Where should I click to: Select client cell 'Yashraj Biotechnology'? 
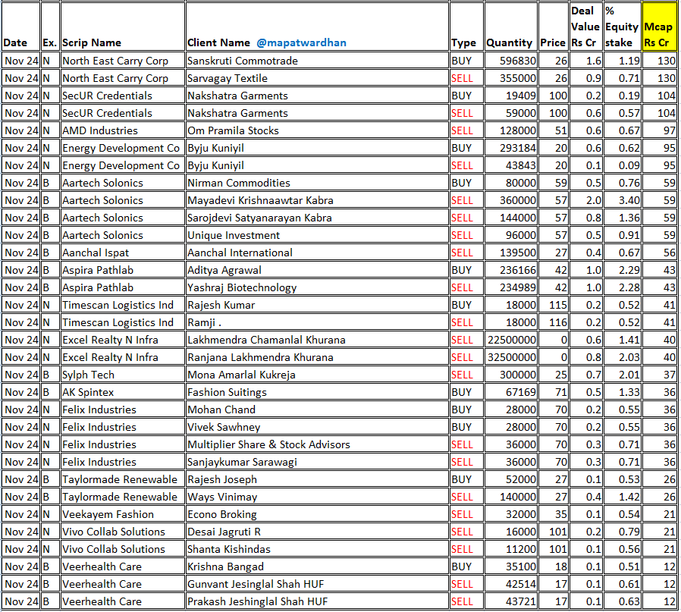317,287
